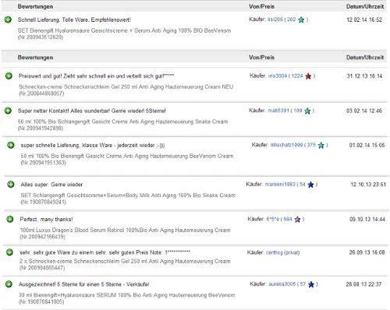The width and height of the screenshot is (390, 310).
Task: Click the lower "Von/Preis" column header
Action: click(261, 58)
